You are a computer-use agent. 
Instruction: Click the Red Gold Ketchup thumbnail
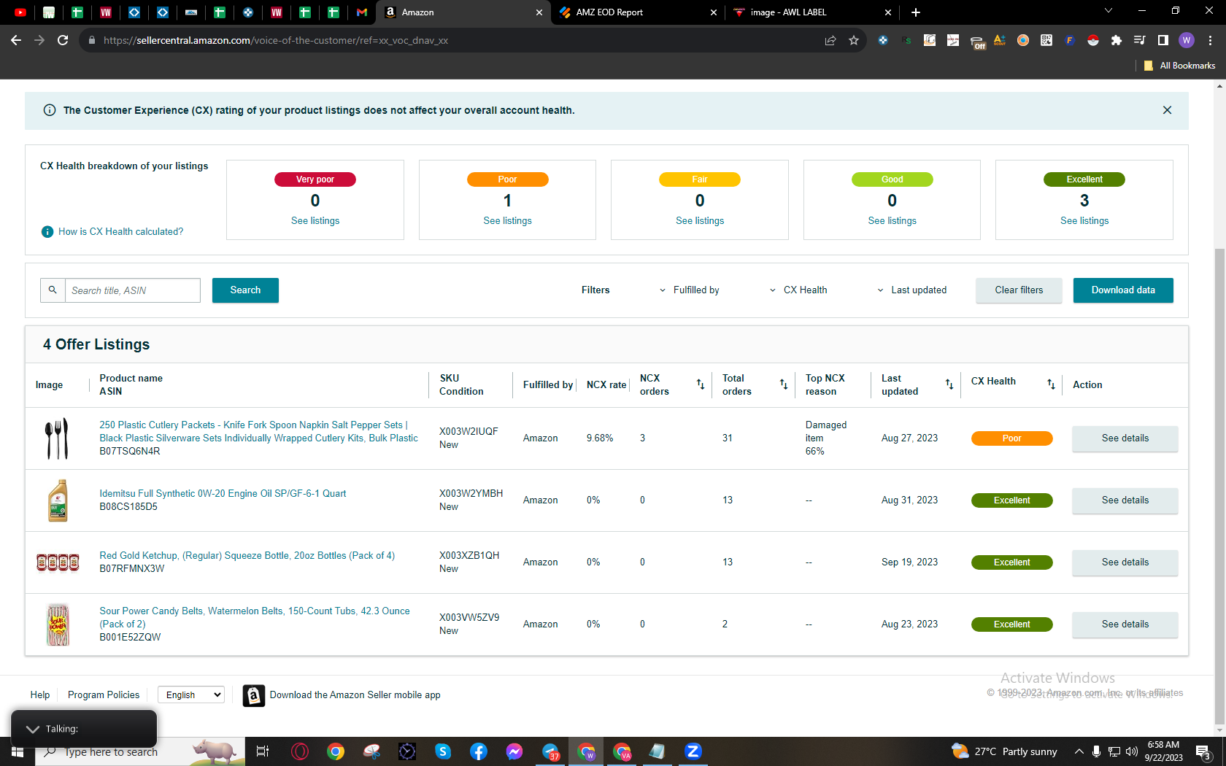coord(58,562)
